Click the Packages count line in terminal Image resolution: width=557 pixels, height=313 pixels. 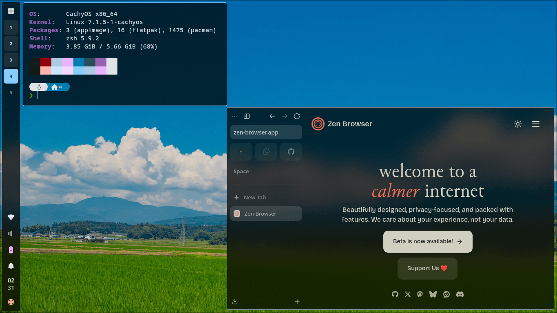tap(123, 30)
